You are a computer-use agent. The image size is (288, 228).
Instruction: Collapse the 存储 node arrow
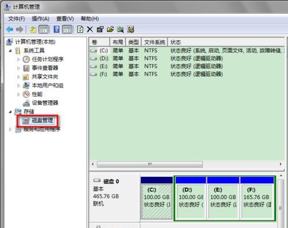10,112
